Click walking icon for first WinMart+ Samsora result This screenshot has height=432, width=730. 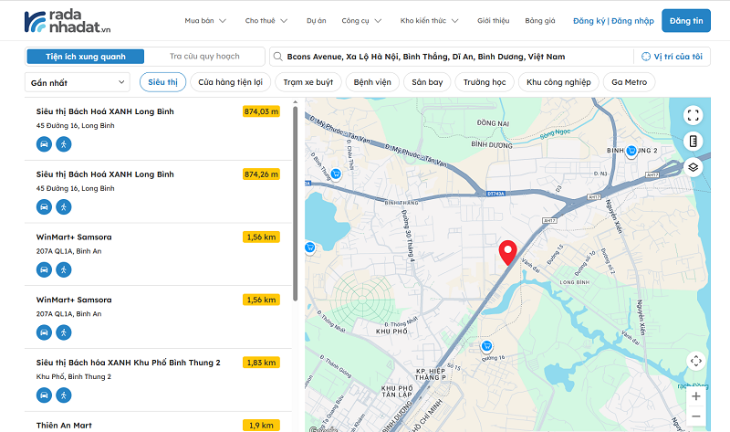tap(63, 269)
